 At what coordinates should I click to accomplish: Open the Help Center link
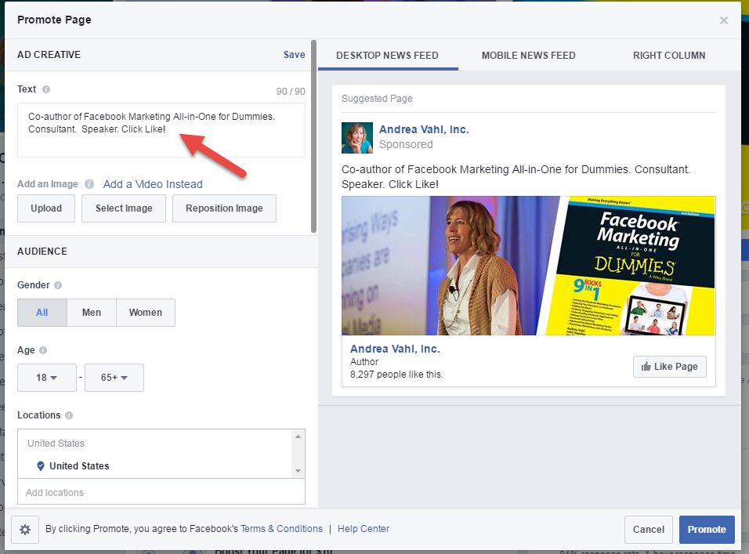click(364, 529)
